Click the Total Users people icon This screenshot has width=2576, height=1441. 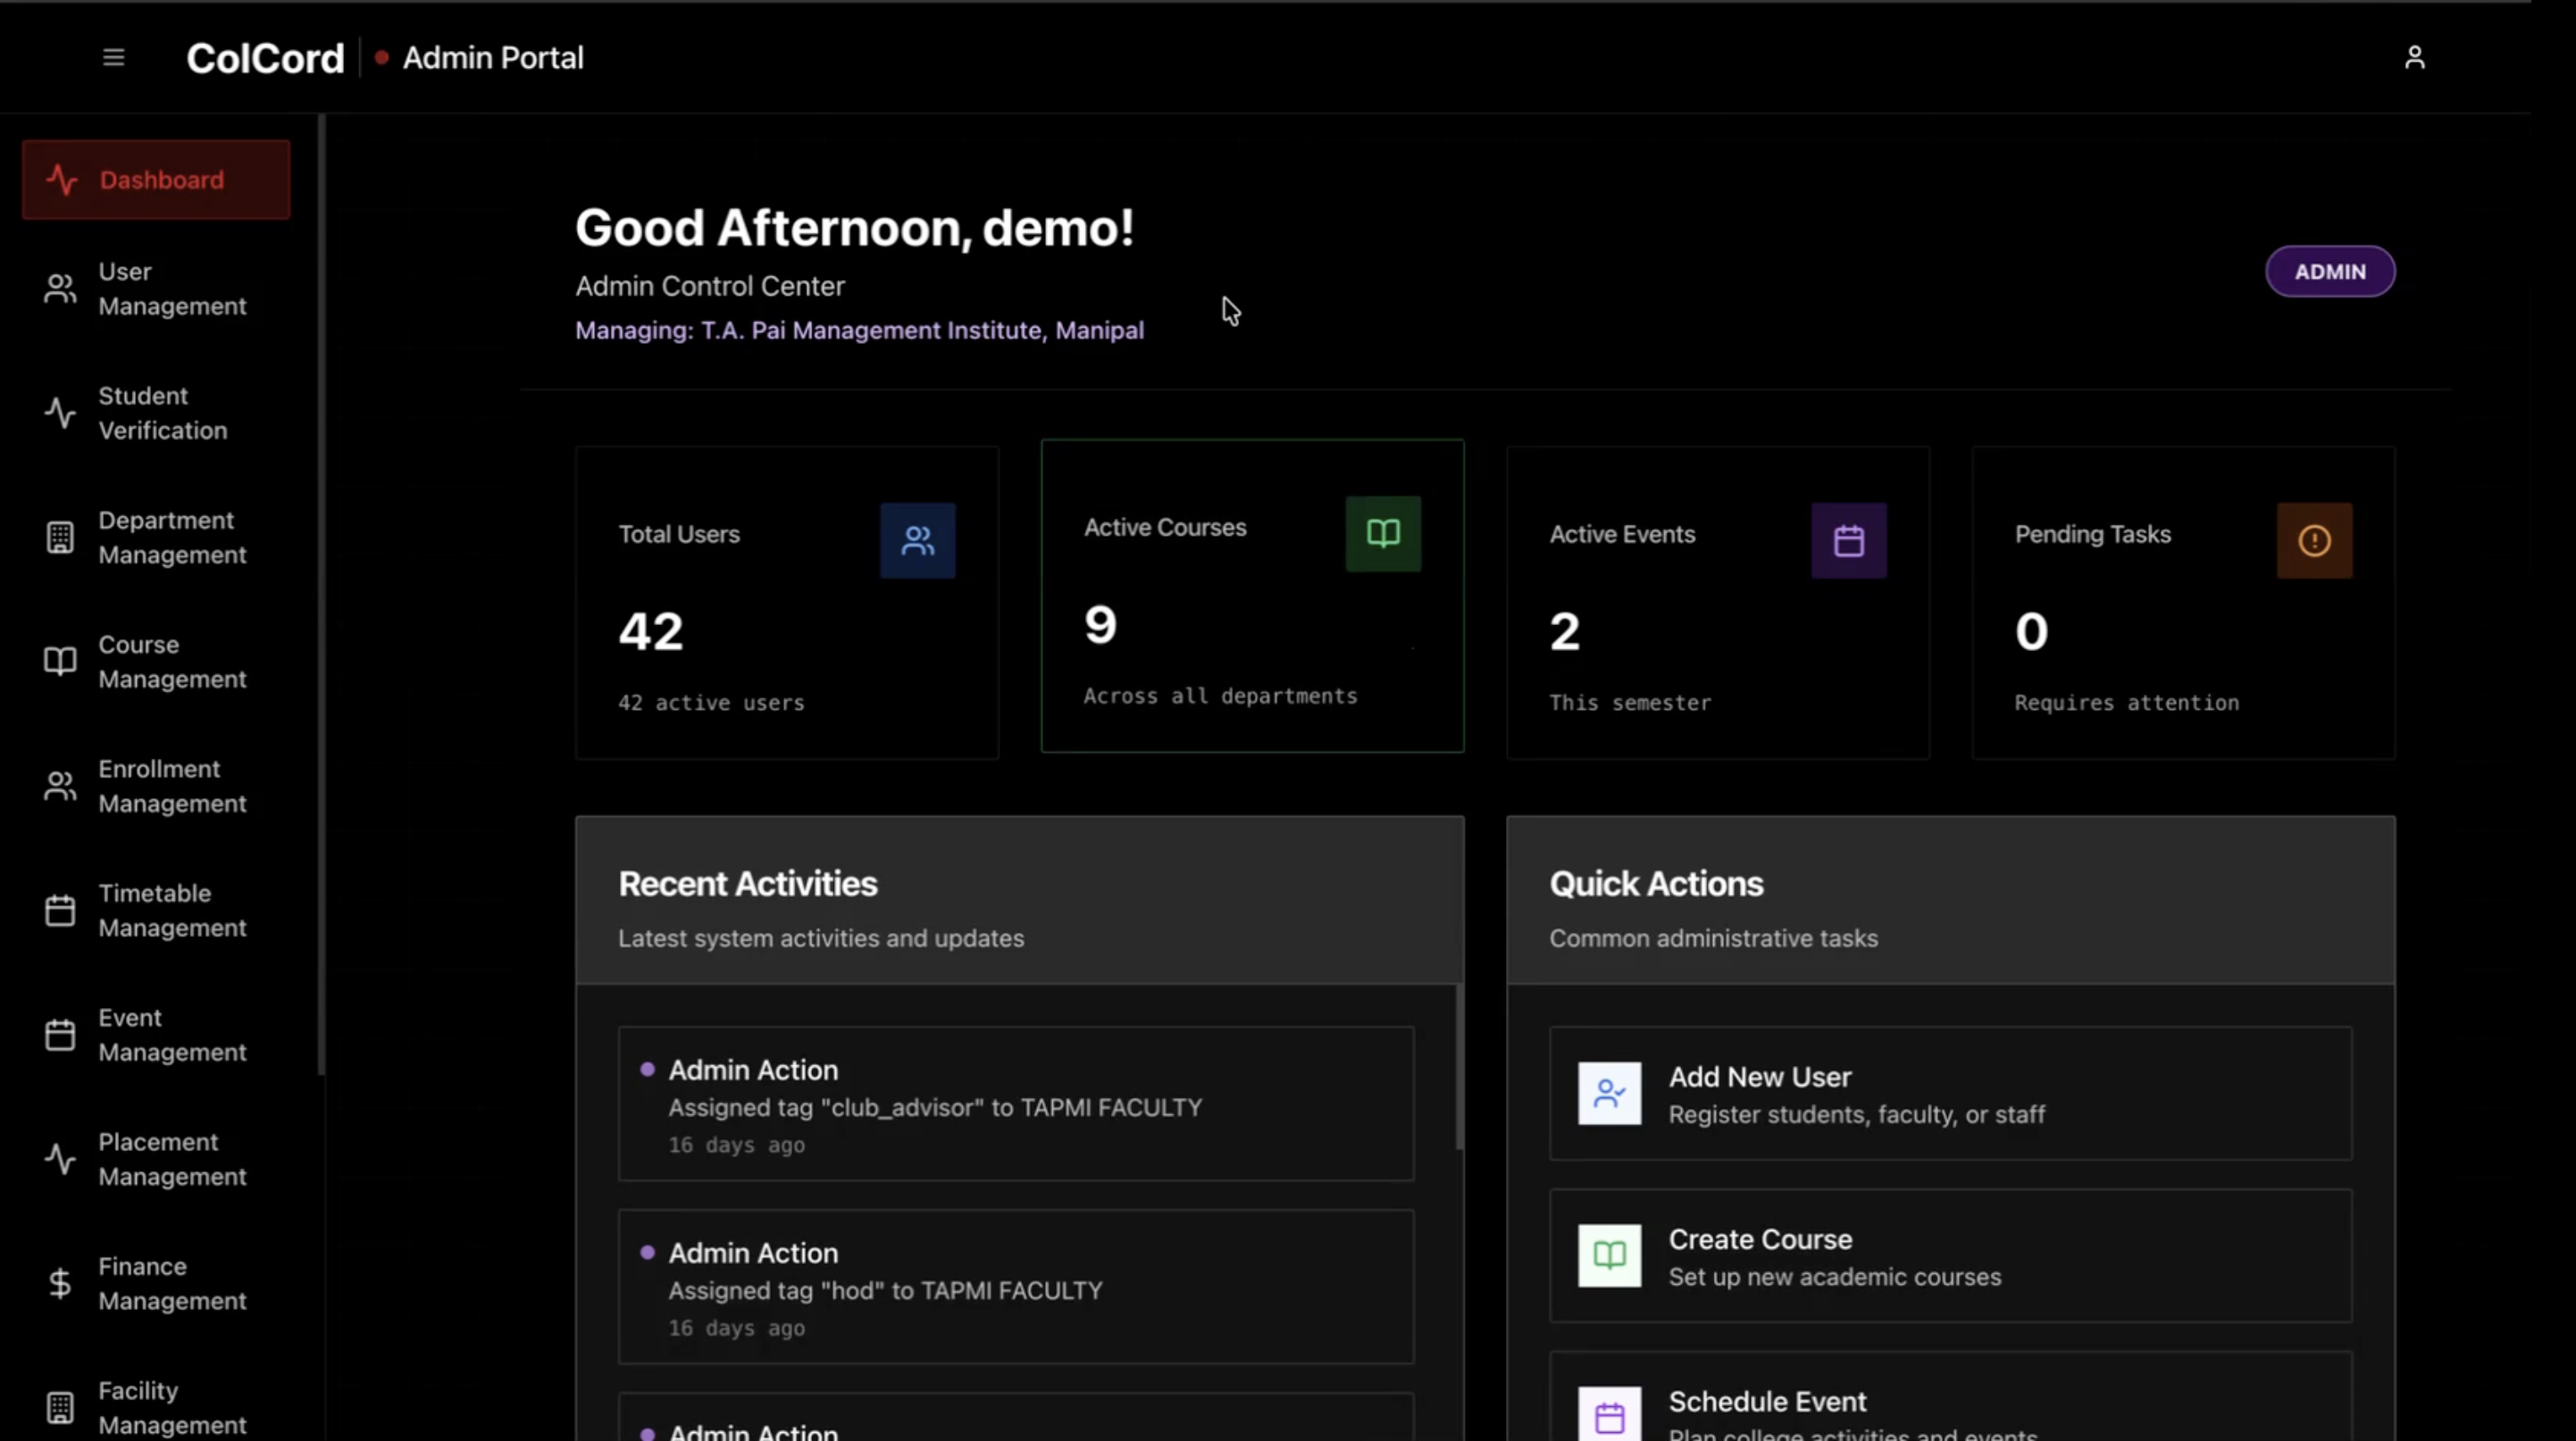point(917,541)
